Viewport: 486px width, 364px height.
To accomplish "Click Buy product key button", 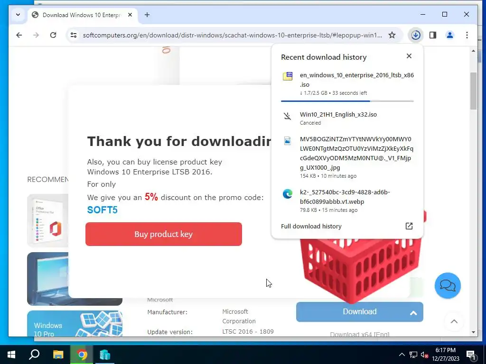I will click(164, 234).
